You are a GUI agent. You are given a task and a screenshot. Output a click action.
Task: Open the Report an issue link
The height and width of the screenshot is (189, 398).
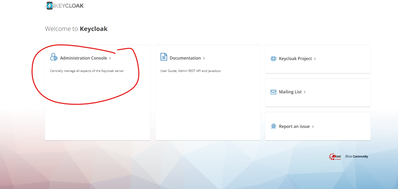tap(294, 126)
